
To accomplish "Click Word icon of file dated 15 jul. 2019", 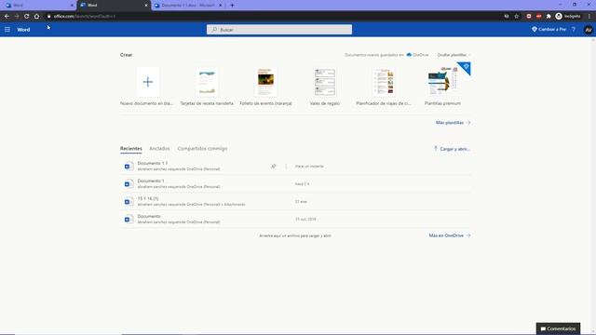I will (x=129, y=220).
